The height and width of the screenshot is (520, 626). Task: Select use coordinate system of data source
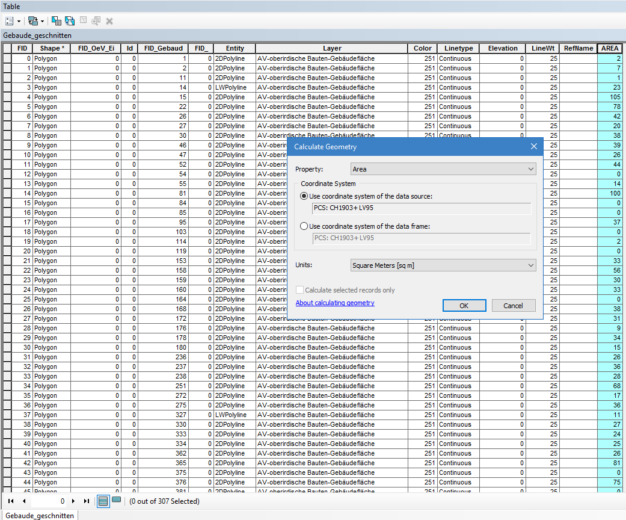coord(304,196)
